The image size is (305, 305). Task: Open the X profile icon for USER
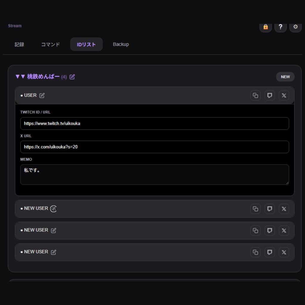[x=284, y=95]
